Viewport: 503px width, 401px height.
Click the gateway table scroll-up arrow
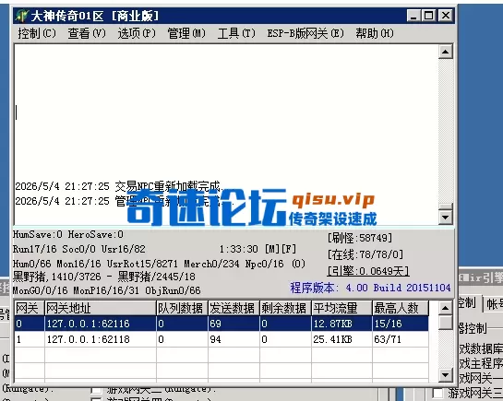pyautogui.click(x=445, y=308)
